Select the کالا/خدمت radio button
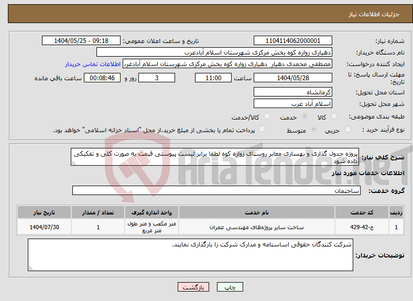The height and width of the screenshot is (301, 413). coord(267,116)
